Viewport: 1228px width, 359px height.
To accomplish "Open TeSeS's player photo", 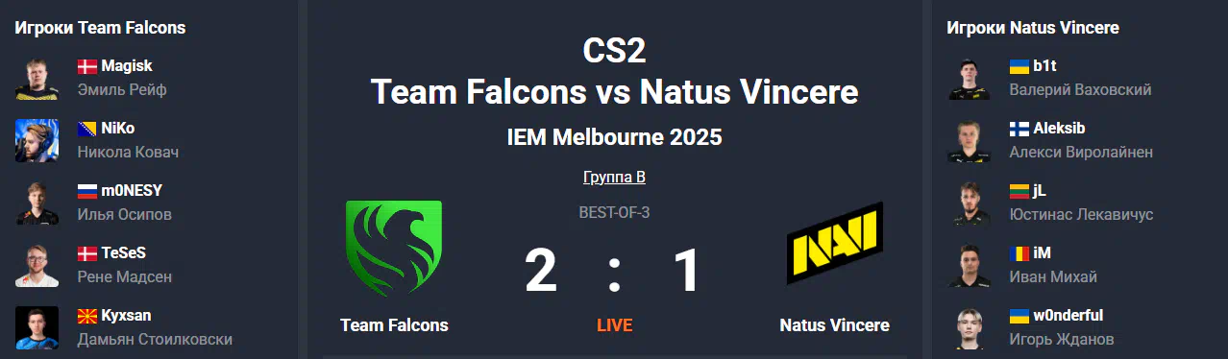I will click(x=37, y=266).
